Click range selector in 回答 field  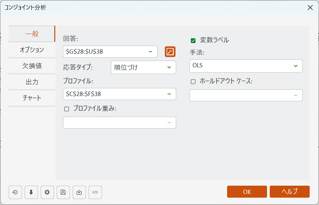pos(151,52)
